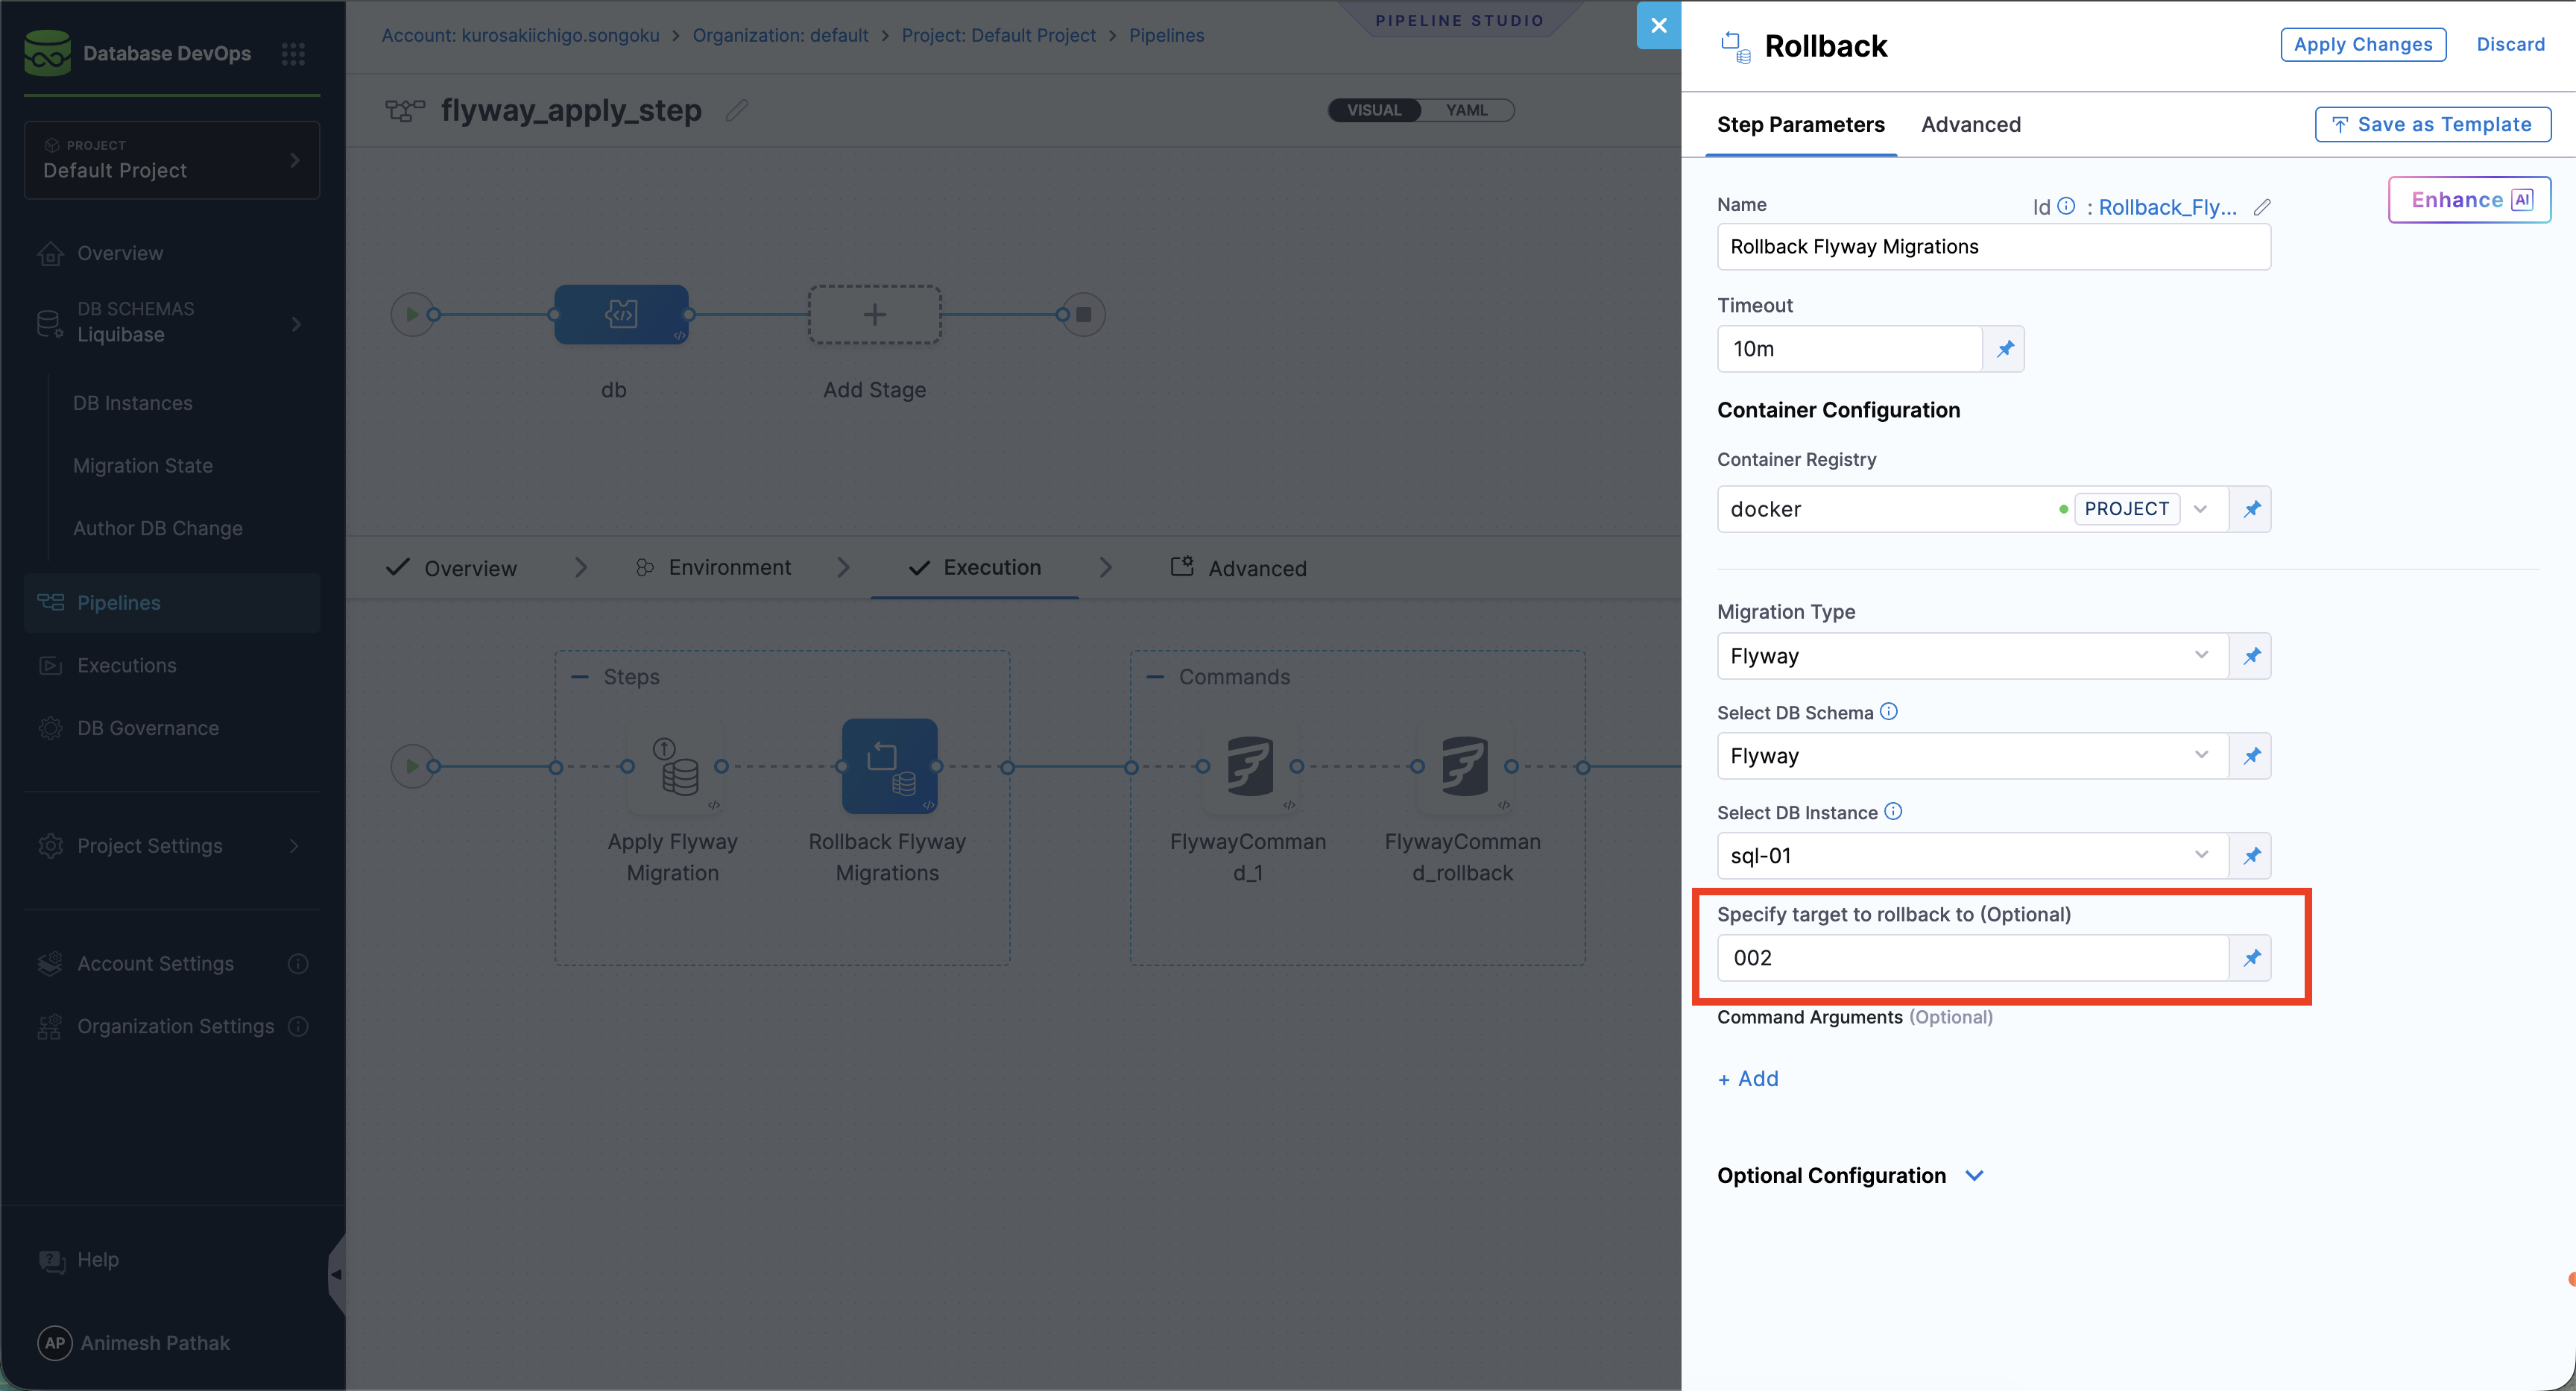Select the Rollback Flyway Migrations step node
The width and height of the screenshot is (2576, 1391).
pyautogui.click(x=889, y=767)
